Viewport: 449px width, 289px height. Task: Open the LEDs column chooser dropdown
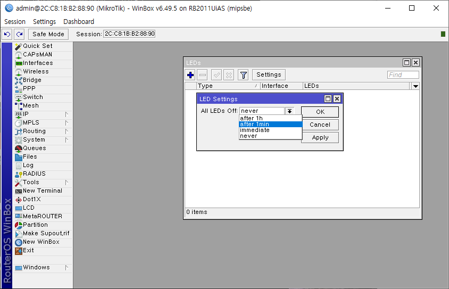pyautogui.click(x=415, y=86)
